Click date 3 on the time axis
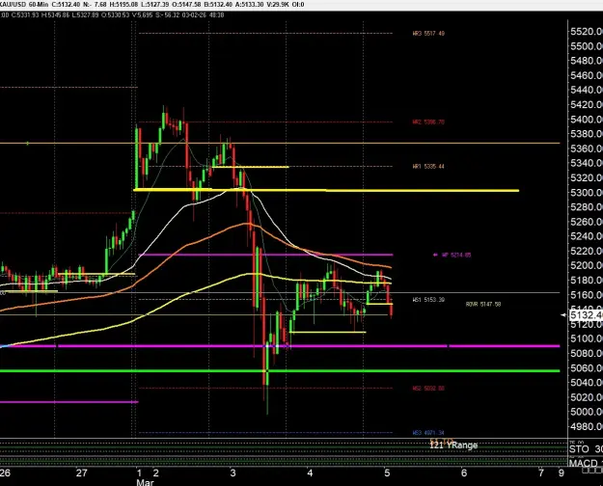This screenshot has height=486, width=603. (x=233, y=472)
